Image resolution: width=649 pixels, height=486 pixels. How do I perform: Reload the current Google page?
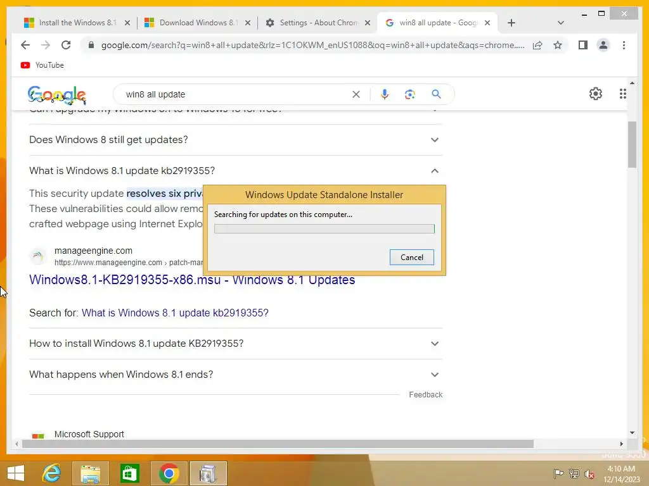pyautogui.click(x=66, y=45)
